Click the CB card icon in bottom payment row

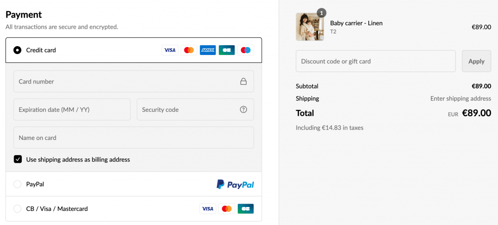[246, 209]
